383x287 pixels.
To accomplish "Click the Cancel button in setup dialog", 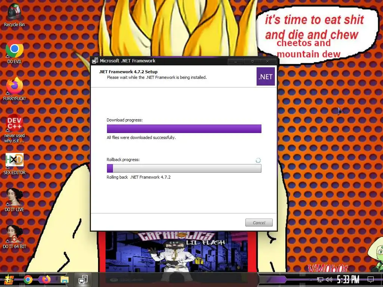I will [x=259, y=223].
